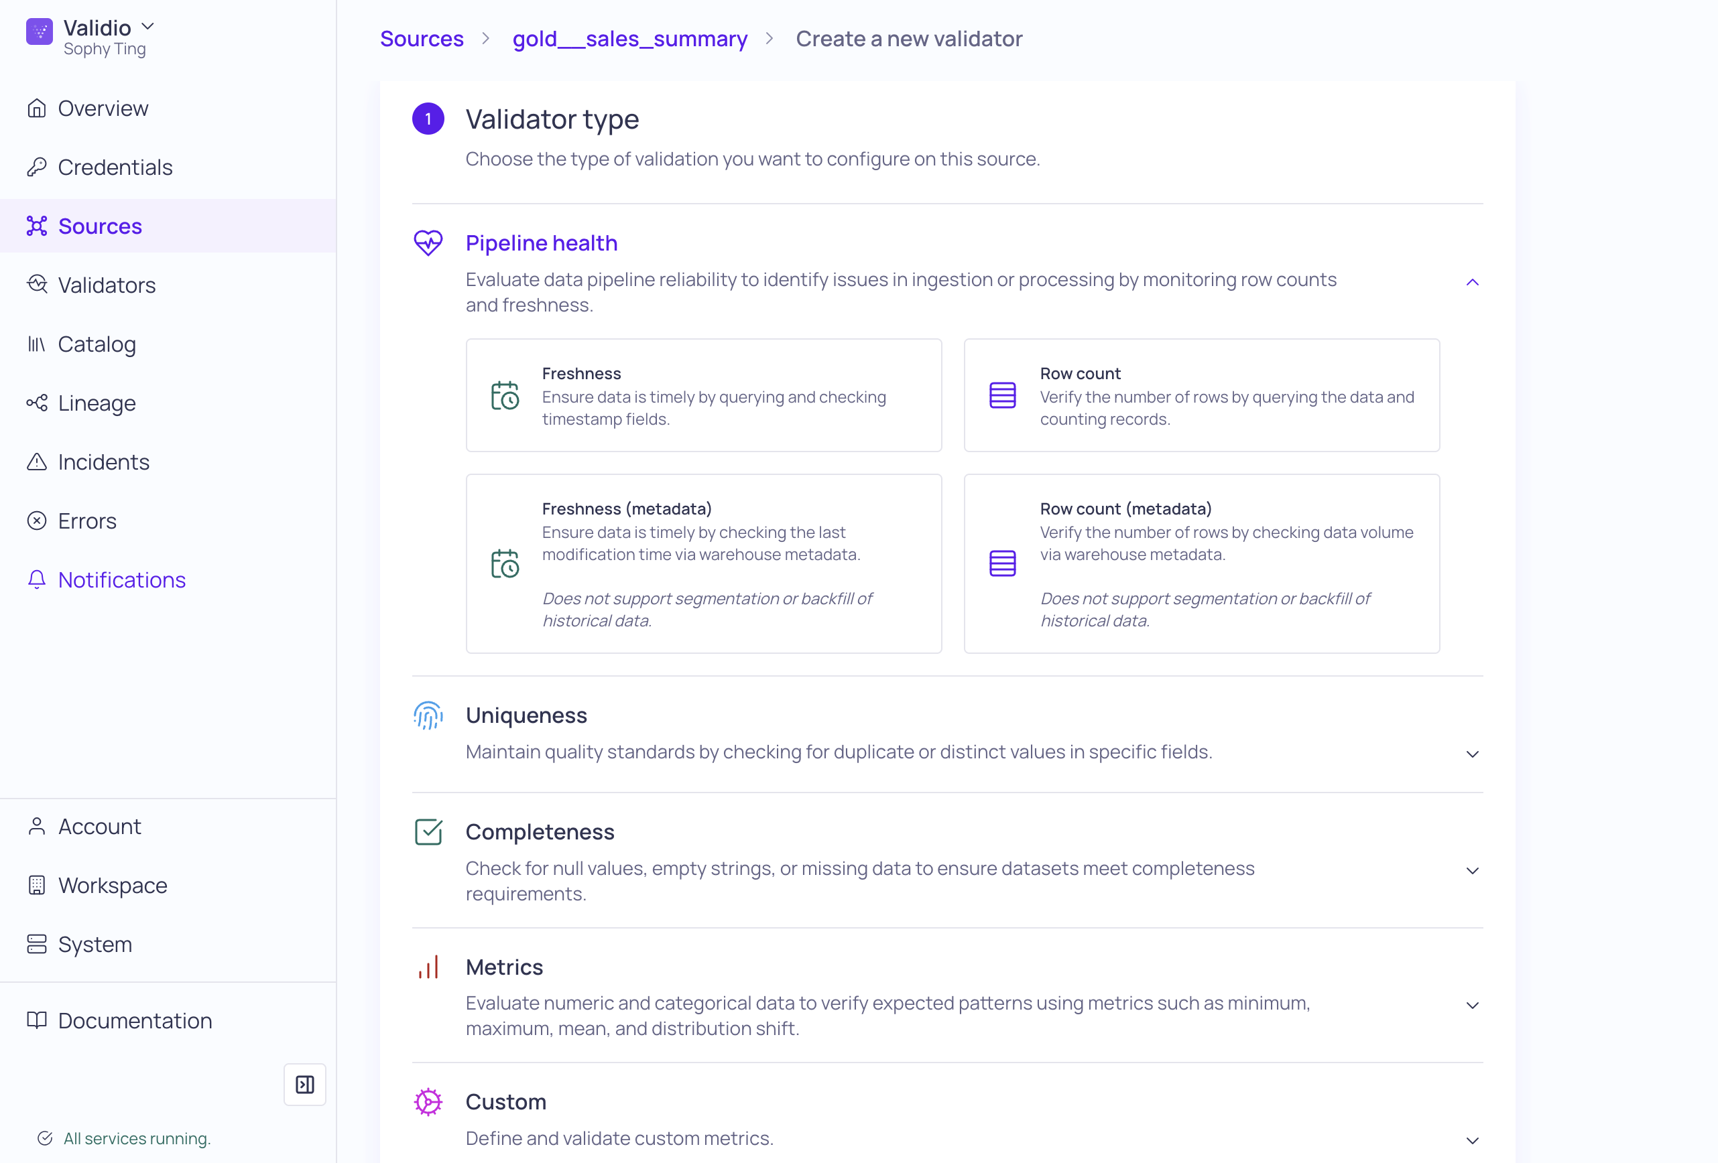Click 'All services running.' status text
The image size is (1718, 1163).
pyautogui.click(x=137, y=1139)
